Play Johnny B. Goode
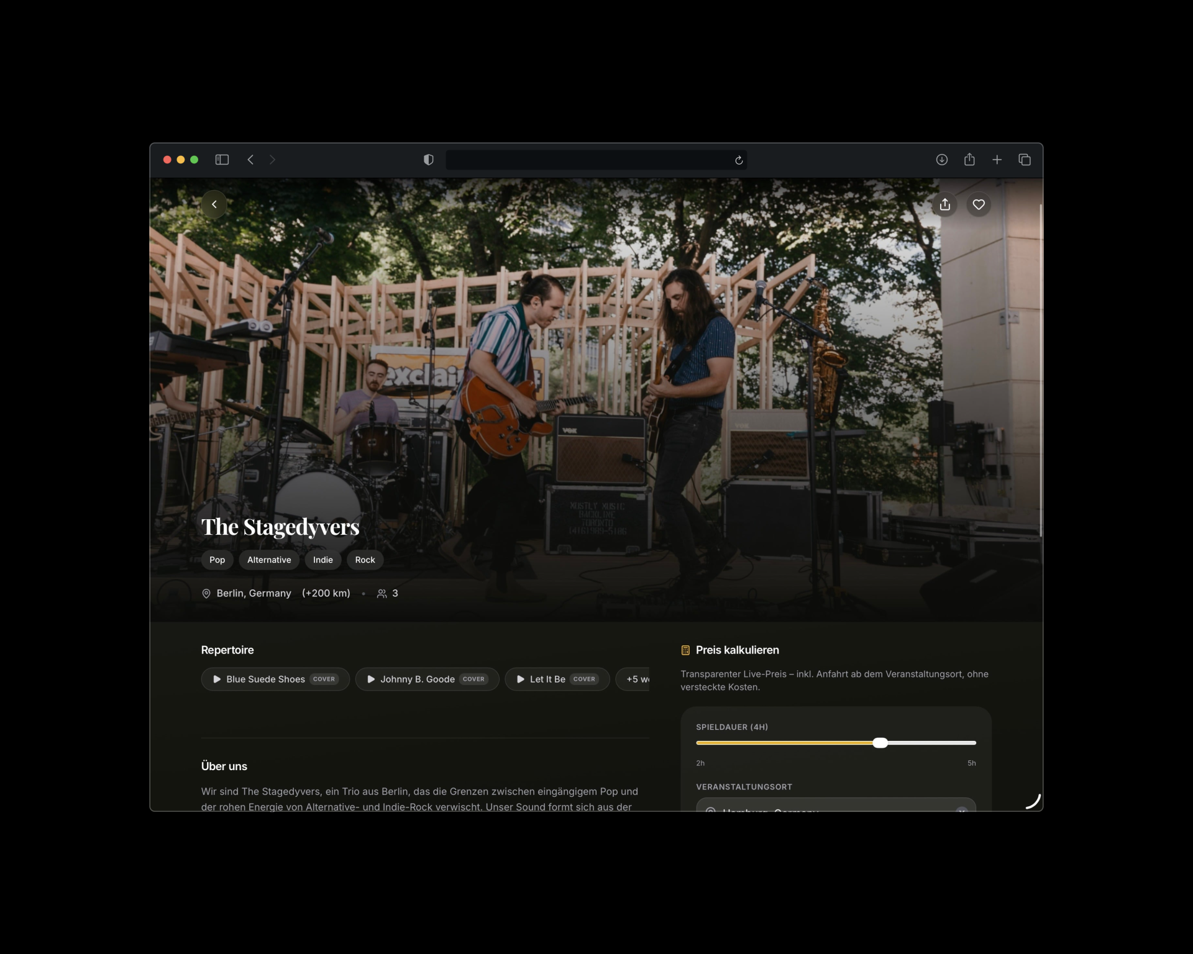 coord(427,679)
